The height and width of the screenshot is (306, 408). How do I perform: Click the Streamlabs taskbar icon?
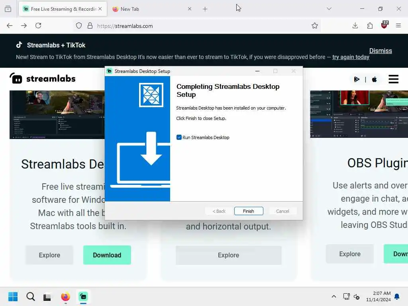tap(83, 296)
